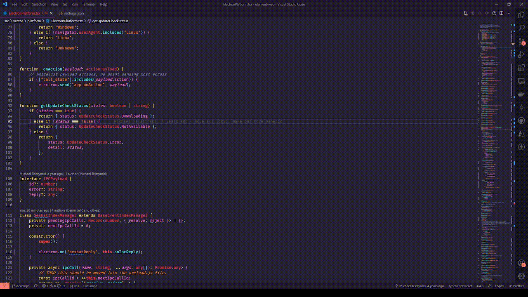Click Git Graph in the status bar

coord(90,286)
